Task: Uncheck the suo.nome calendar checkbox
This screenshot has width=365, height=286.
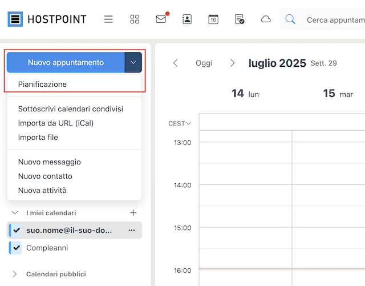Action: coord(17,230)
